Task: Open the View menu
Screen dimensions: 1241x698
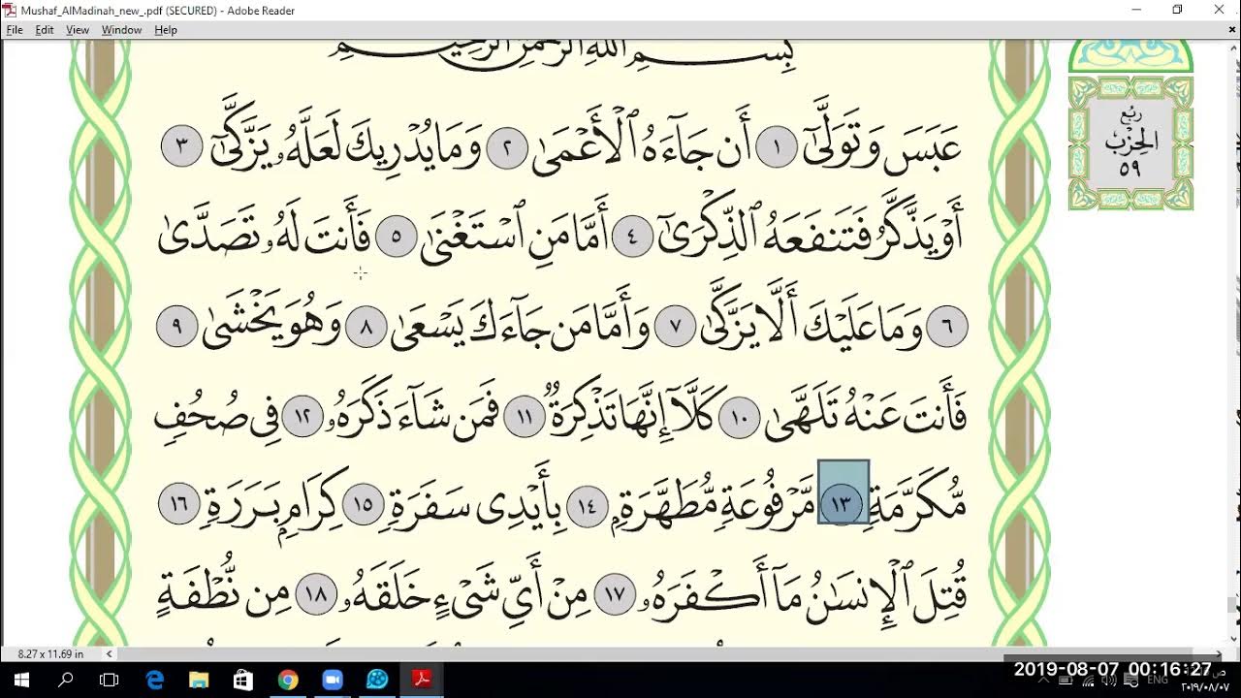Action: 78,30
